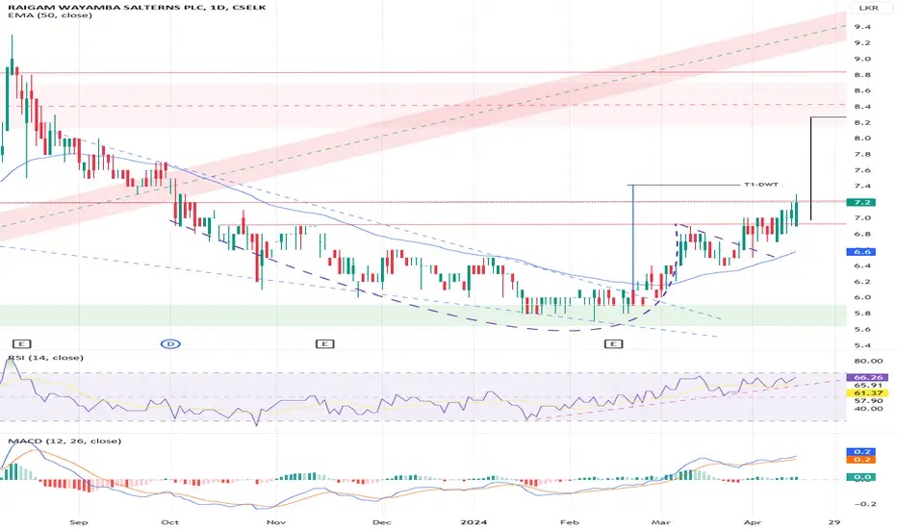The width and height of the screenshot is (897, 529).
Task: Click the 40.00 RSI scale label
Action: pos(868,409)
